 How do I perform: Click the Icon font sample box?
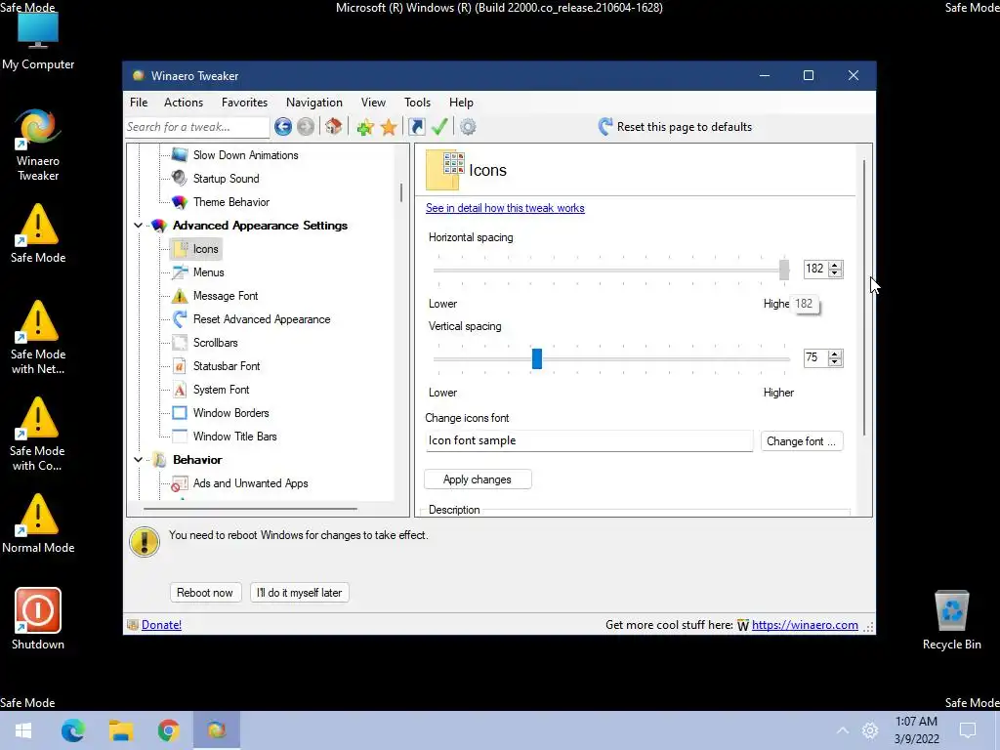point(589,440)
